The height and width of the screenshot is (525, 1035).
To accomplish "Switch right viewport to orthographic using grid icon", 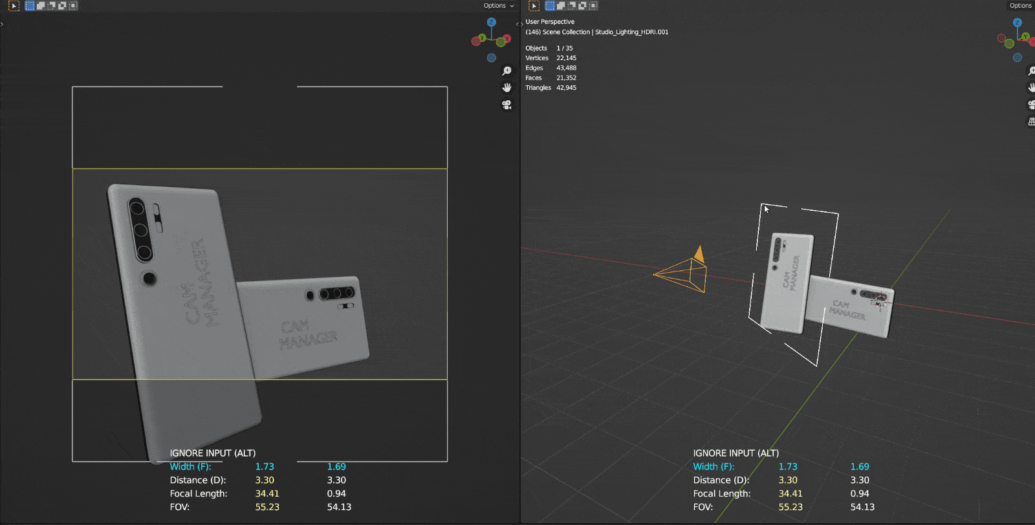I will coord(1031,122).
